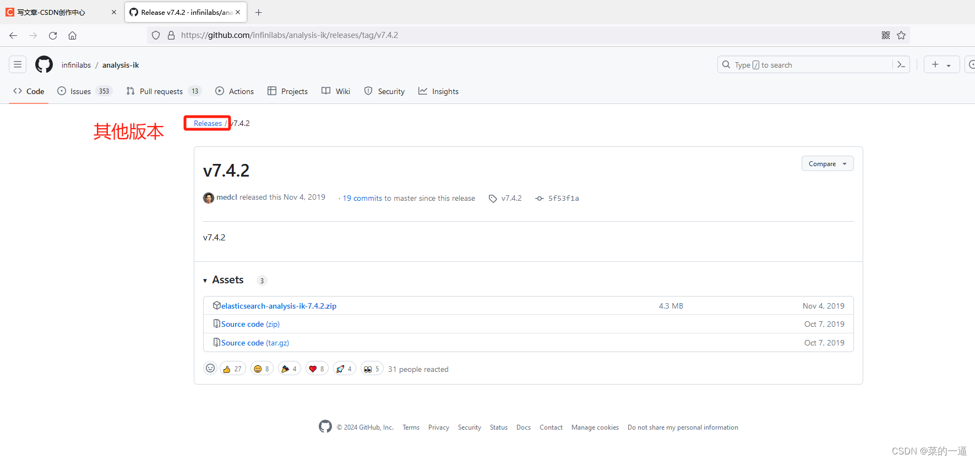Open the GitHub command palette
The height and width of the screenshot is (461, 975).
[901, 64]
